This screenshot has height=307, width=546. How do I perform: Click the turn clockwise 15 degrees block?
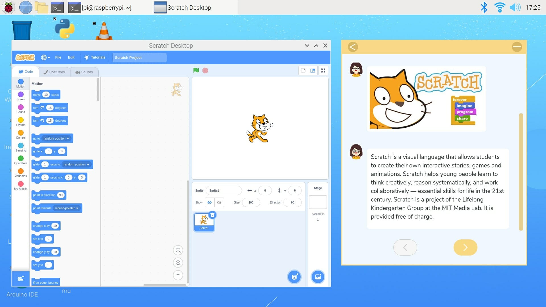coord(50,108)
